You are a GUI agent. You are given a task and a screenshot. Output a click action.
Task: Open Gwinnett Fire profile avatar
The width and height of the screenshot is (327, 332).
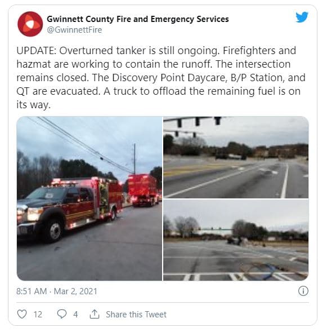[x=30, y=24]
